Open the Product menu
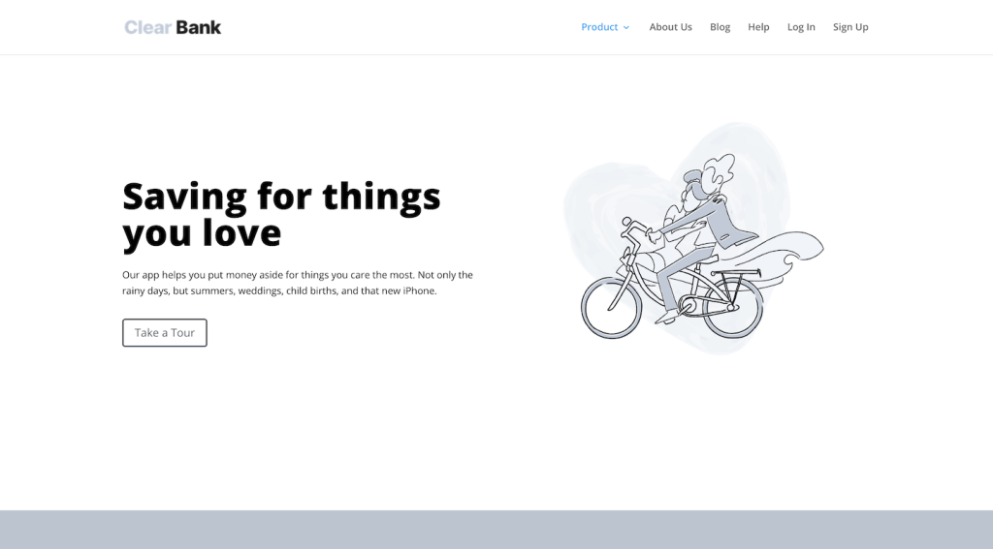Screen dimensions: 993x549 599,27
